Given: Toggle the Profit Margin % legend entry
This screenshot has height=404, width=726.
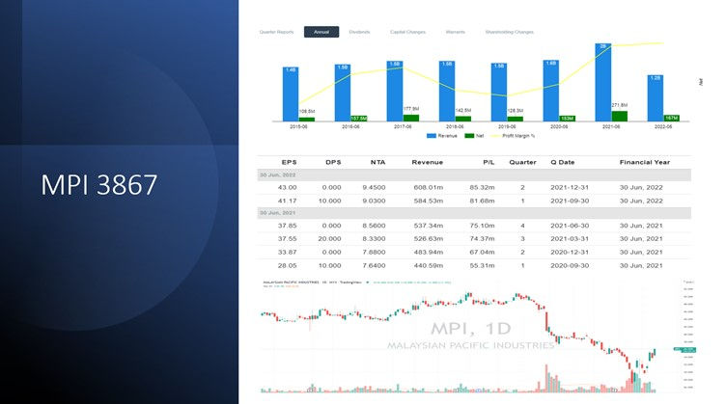Looking at the screenshot, I should pyautogui.click(x=513, y=136).
